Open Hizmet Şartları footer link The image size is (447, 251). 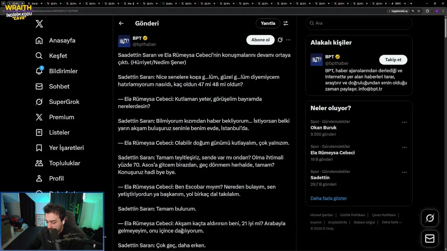point(322,215)
